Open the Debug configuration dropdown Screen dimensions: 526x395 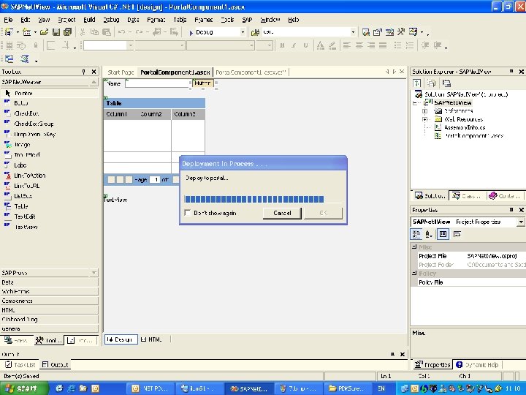243,32
